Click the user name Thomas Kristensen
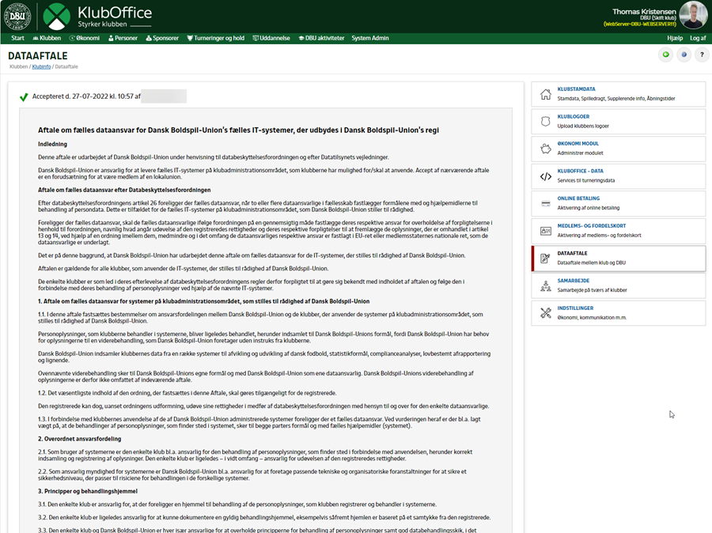Viewport: 712px width, 533px height. [644, 11]
